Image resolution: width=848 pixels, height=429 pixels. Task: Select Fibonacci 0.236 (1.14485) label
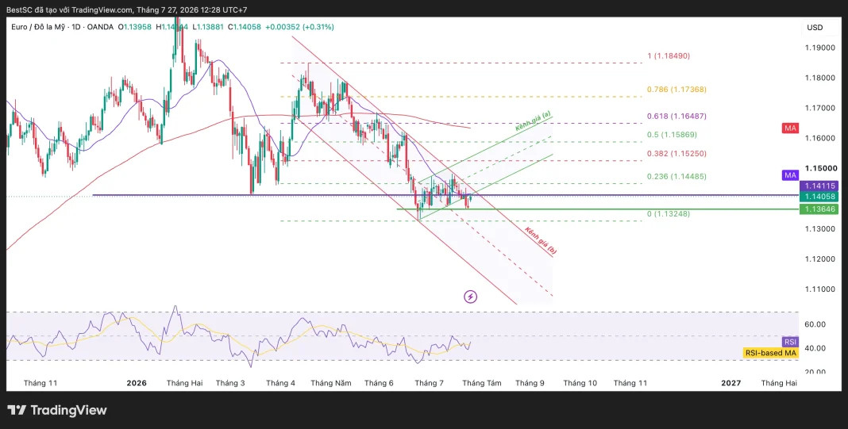click(676, 177)
